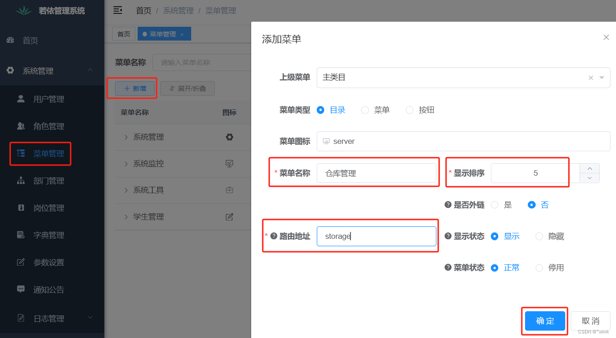Click the 展开/折叠 button
Viewport: 616px width, 338px height.
point(187,89)
